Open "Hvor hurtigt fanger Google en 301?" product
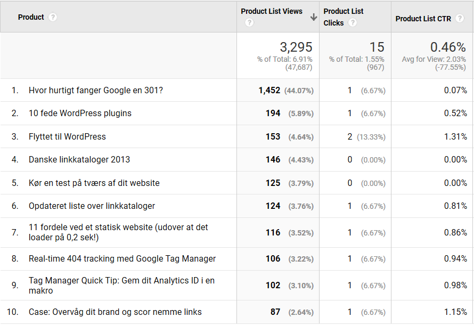 point(96,91)
